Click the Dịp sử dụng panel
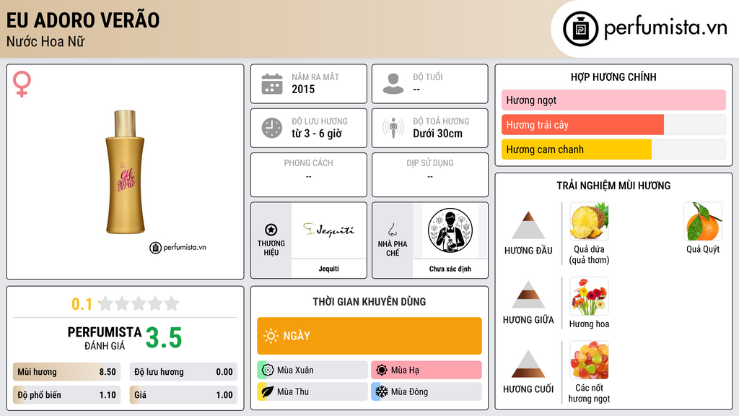739x416 pixels. (430, 175)
